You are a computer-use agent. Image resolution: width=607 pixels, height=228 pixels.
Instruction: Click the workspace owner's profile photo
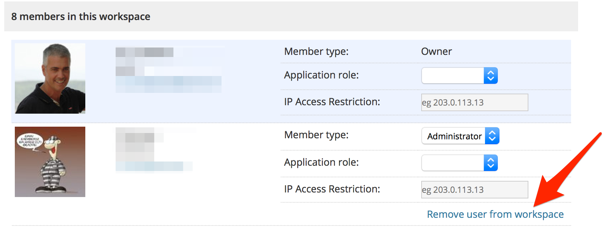point(50,78)
